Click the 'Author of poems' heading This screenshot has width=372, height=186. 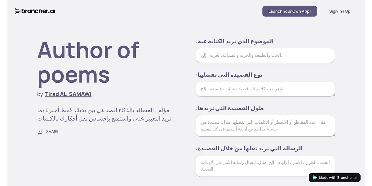click(x=88, y=62)
